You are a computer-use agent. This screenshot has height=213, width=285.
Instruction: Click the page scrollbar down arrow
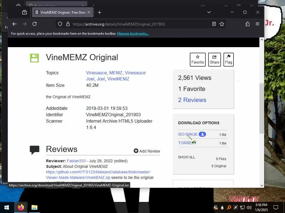(262, 186)
